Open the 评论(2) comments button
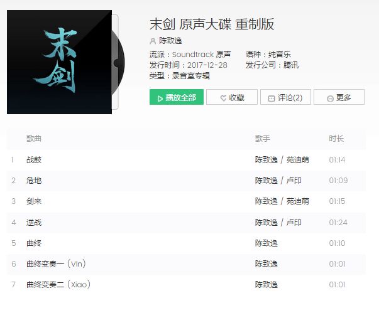Image resolution: width=379 pixels, height=313 pixels. click(285, 97)
